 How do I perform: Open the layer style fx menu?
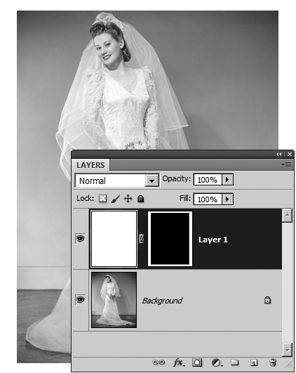coord(179,362)
